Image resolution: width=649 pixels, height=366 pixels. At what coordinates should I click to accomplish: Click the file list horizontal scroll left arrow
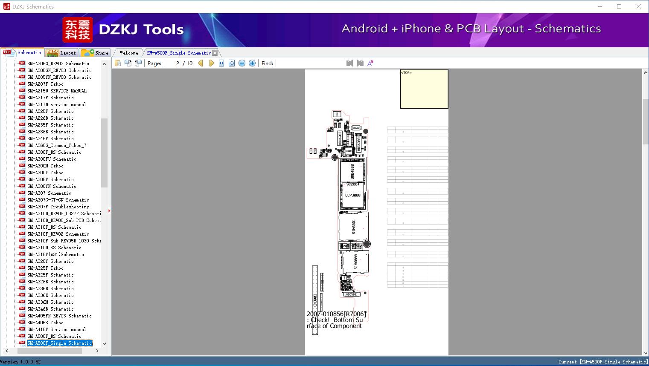coord(6,351)
